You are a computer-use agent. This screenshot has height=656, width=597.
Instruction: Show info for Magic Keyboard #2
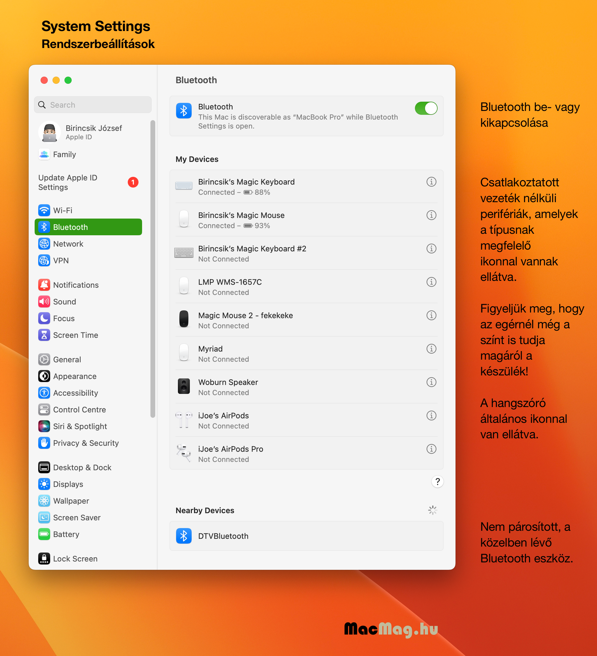pyautogui.click(x=431, y=249)
